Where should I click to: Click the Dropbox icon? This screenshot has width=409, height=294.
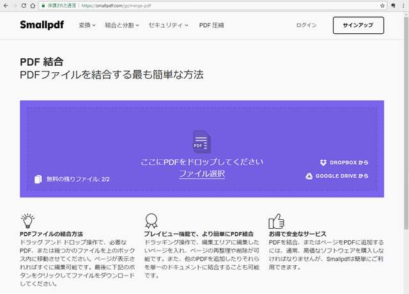click(x=323, y=162)
